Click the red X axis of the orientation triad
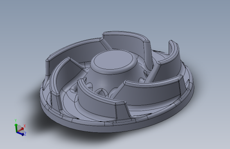The image size is (230, 149). [20, 129]
